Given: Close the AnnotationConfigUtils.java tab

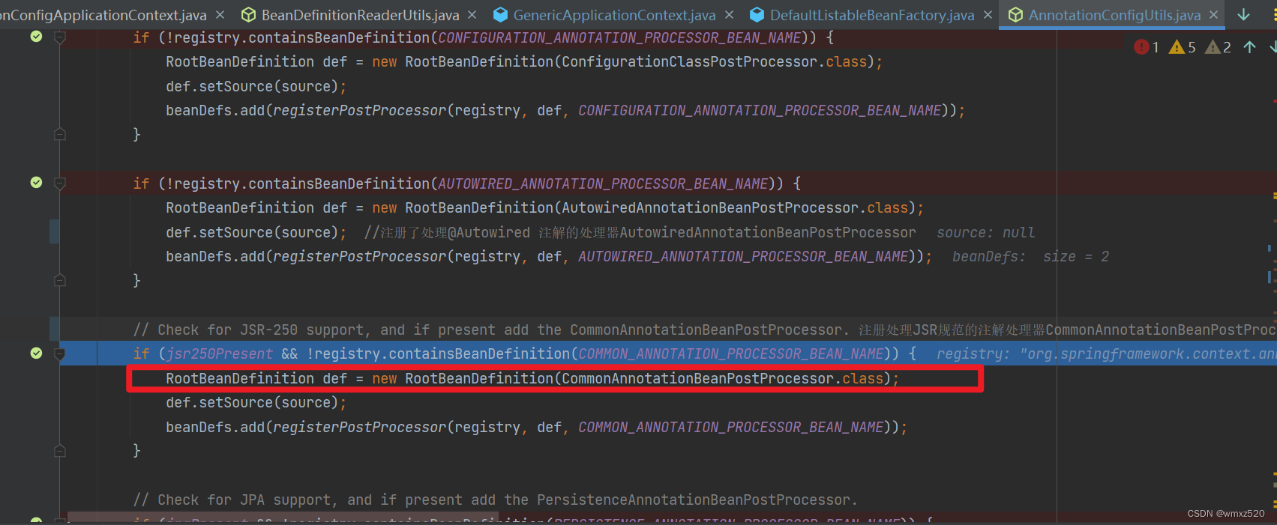Looking at the screenshot, I should click(1214, 15).
